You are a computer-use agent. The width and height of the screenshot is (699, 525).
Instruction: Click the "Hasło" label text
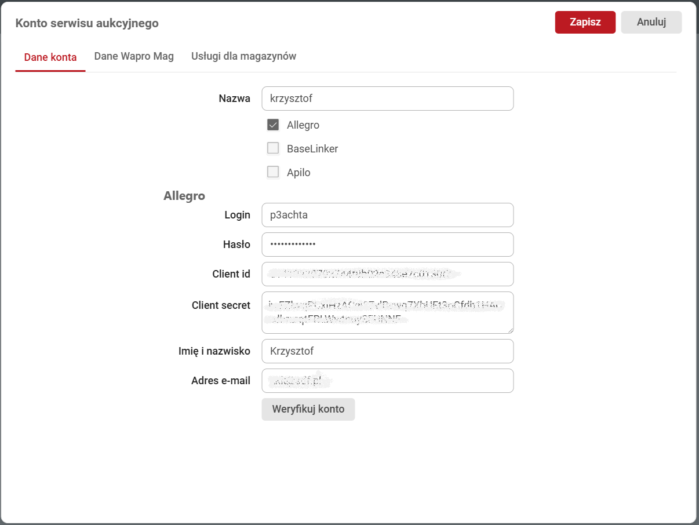tap(236, 245)
